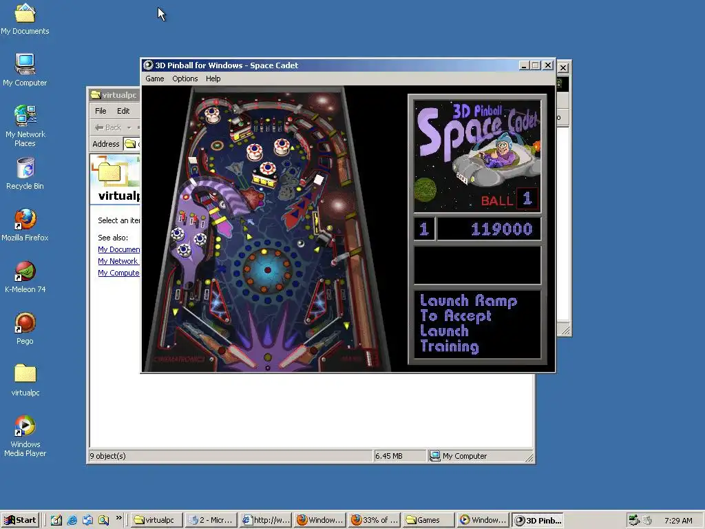Click the 119000 score display

coord(490,229)
